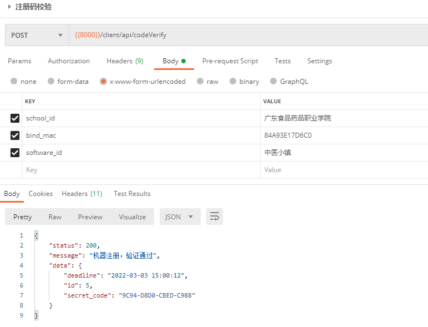Image resolution: width=428 pixels, height=327 pixels.
Task: Click the Preview response view button
Action: point(90,217)
